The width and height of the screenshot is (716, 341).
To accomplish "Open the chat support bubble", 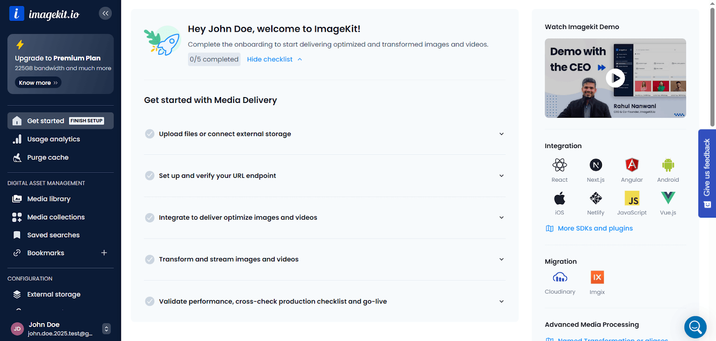I will (x=695, y=327).
